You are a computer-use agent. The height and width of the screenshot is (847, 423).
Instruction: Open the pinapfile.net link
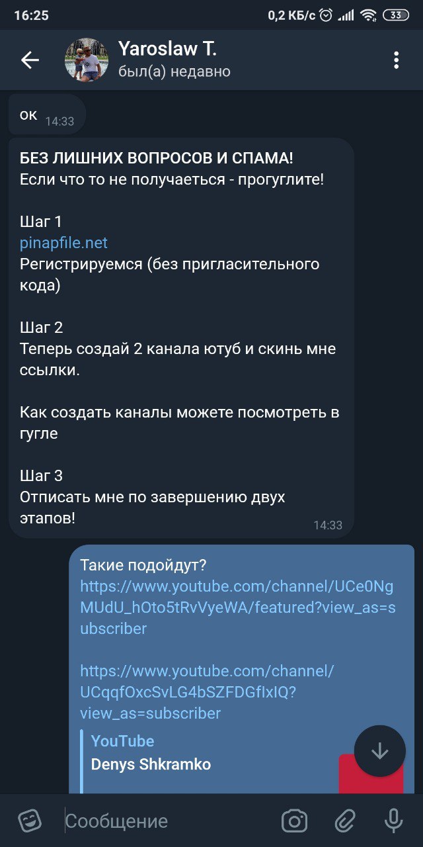(63, 243)
